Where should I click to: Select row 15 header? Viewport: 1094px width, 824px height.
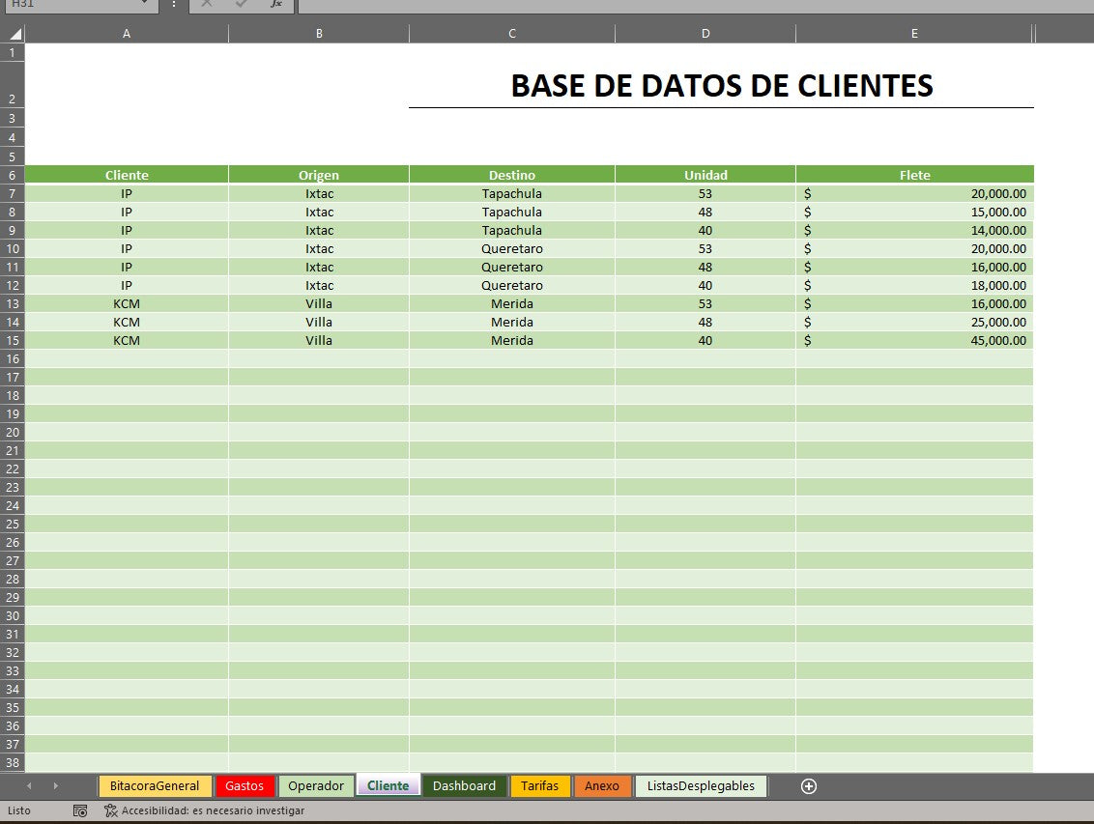click(x=13, y=340)
